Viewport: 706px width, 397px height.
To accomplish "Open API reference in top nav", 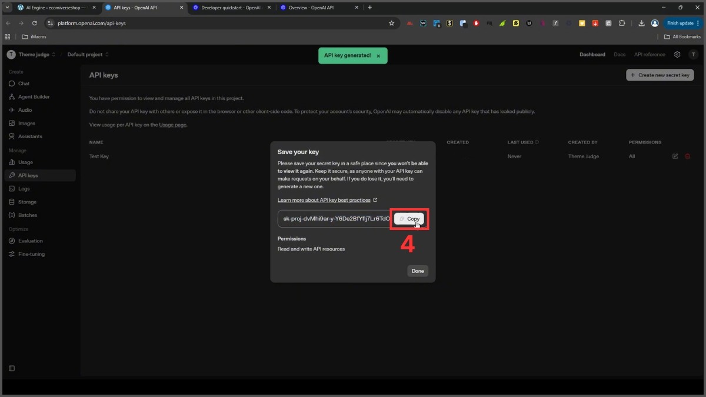I will point(650,55).
